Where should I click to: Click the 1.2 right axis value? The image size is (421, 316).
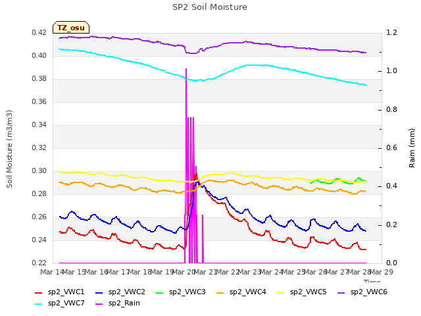[x=391, y=33]
